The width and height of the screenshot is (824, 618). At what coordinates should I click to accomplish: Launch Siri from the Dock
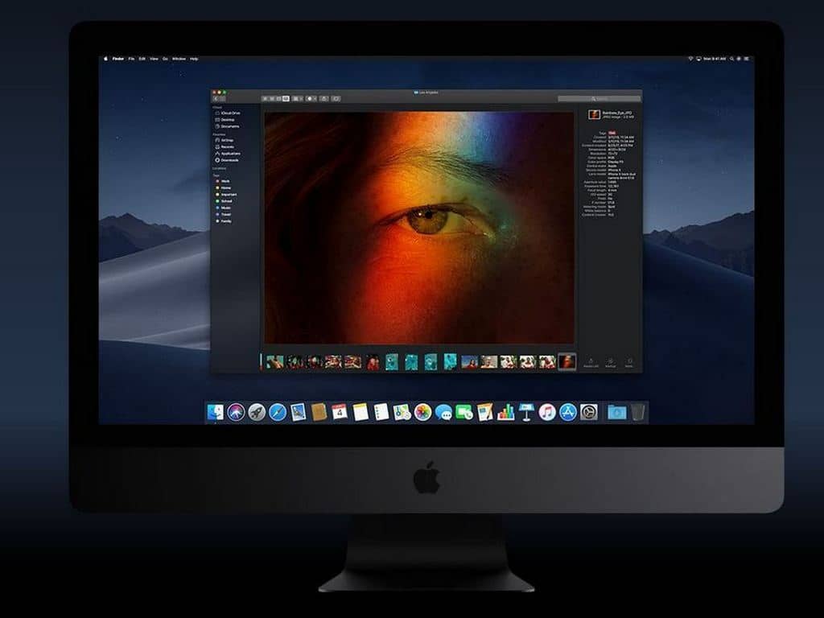pyautogui.click(x=236, y=413)
